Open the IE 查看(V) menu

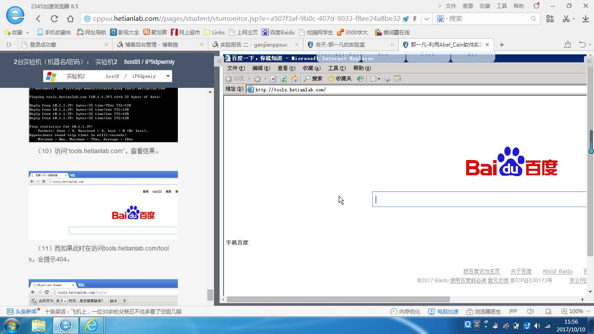286,68
